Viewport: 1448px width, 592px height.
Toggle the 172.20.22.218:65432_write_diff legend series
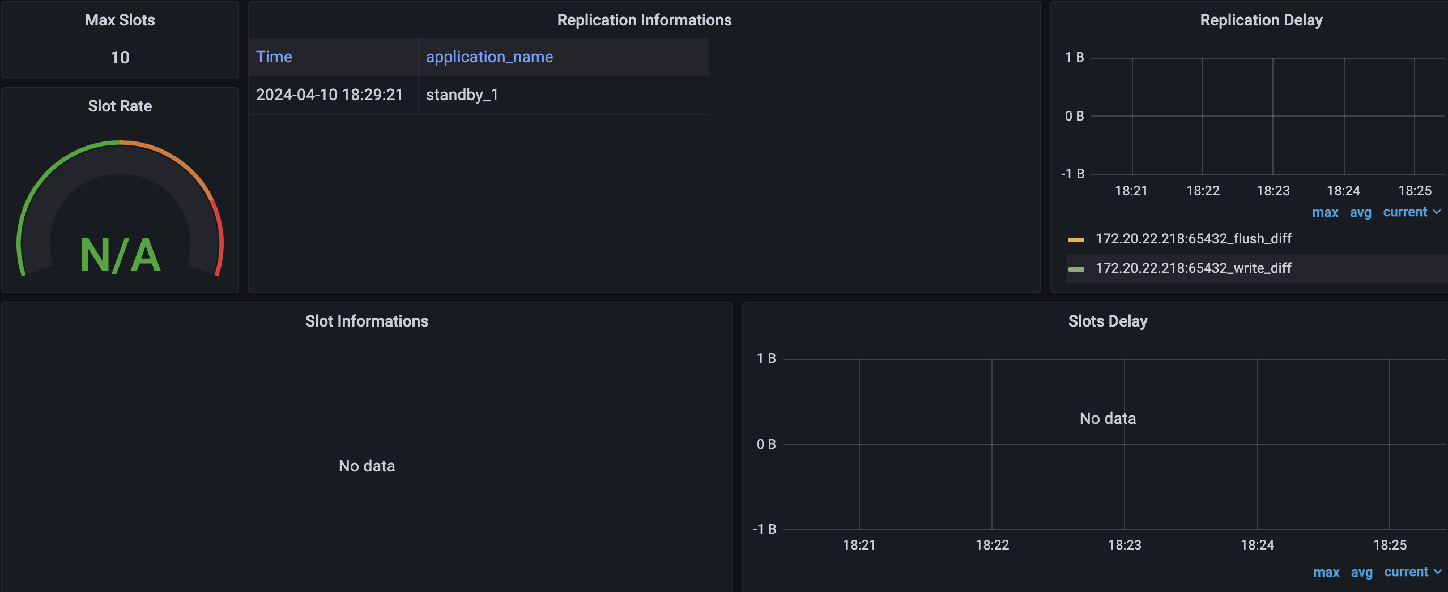coord(1193,268)
